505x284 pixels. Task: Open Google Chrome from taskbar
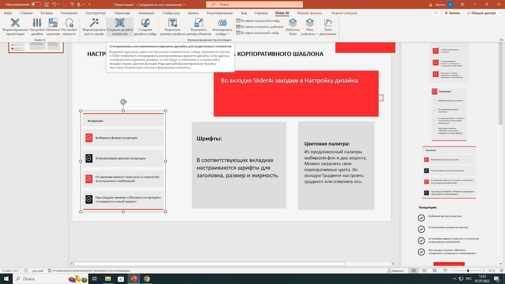coord(146,279)
